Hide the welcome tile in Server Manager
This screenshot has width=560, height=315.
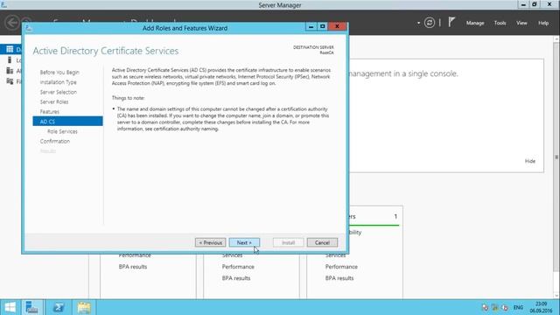pyautogui.click(x=530, y=161)
